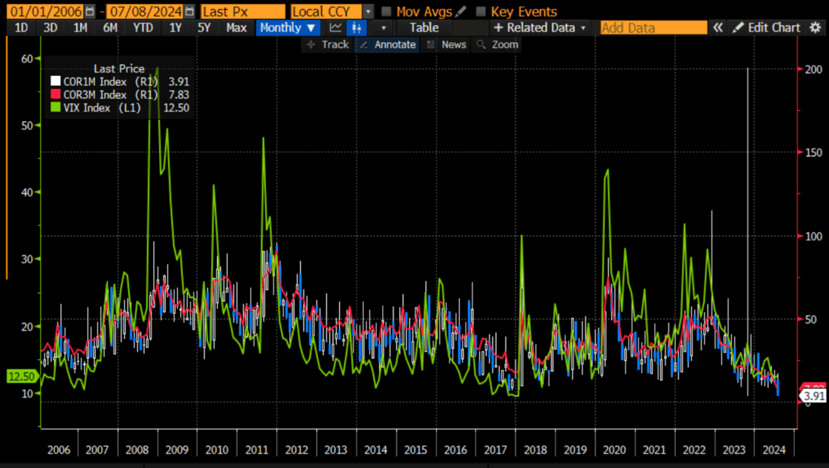Open chart settings via the gear icon
The width and height of the screenshot is (829, 468).
pyautogui.click(x=815, y=27)
